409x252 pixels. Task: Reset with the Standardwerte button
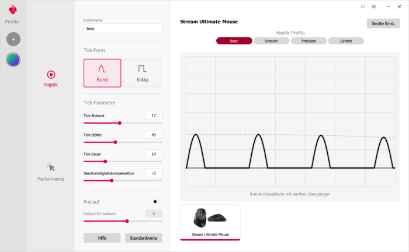tap(143, 238)
